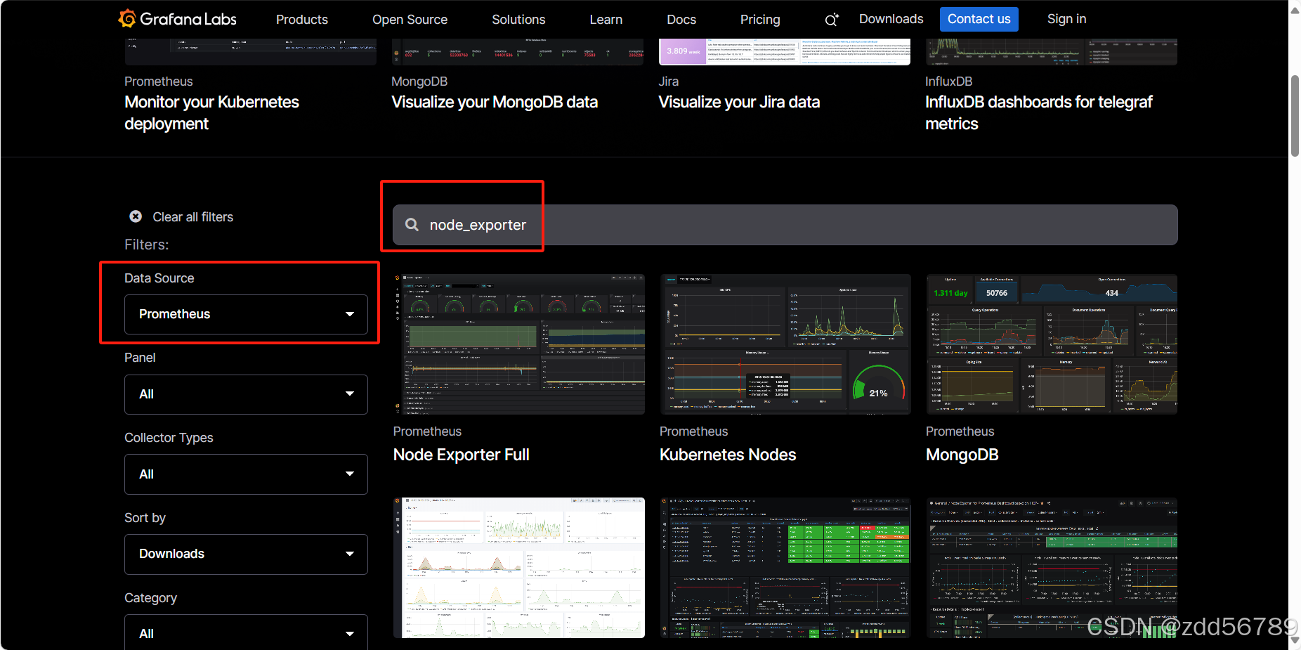
Task: Click the Sign in link
Action: pos(1066,19)
